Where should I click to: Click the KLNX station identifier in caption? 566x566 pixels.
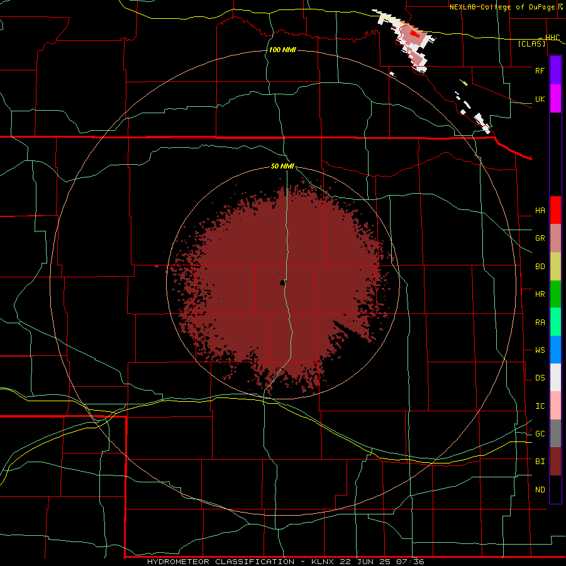pos(323,562)
